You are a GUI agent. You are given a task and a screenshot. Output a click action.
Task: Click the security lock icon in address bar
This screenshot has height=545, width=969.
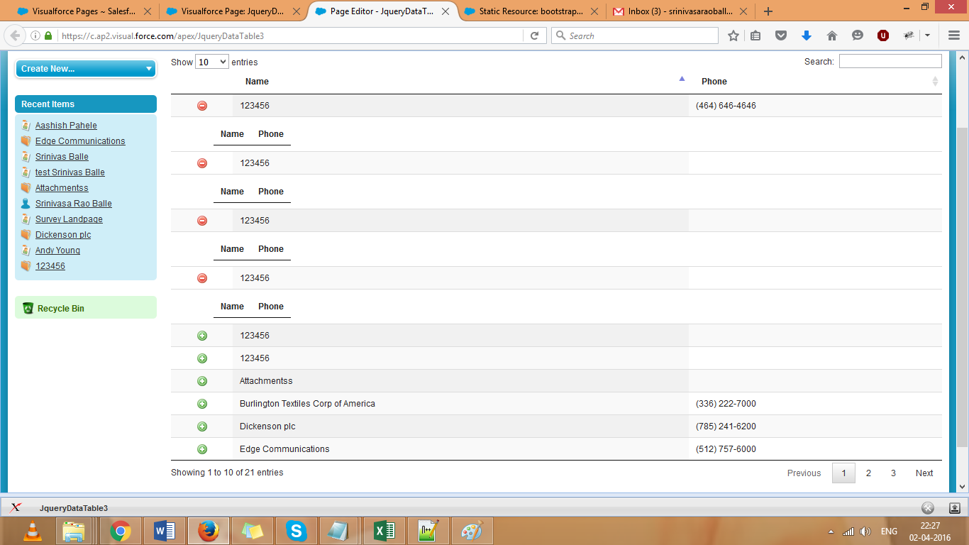point(46,35)
